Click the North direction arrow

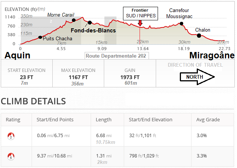197,77
